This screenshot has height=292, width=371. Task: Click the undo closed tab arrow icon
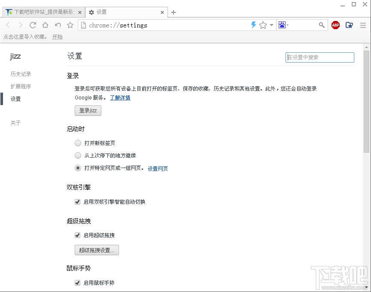click(58, 25)
